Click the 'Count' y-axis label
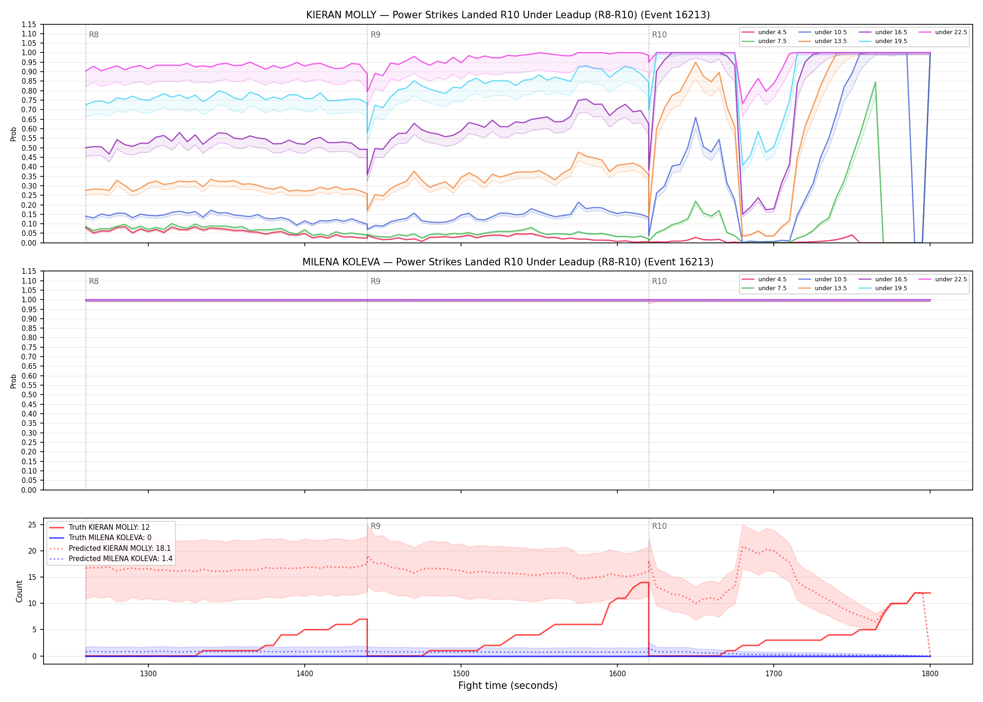Viewport: 983px width, 702px height. (19, 591)
